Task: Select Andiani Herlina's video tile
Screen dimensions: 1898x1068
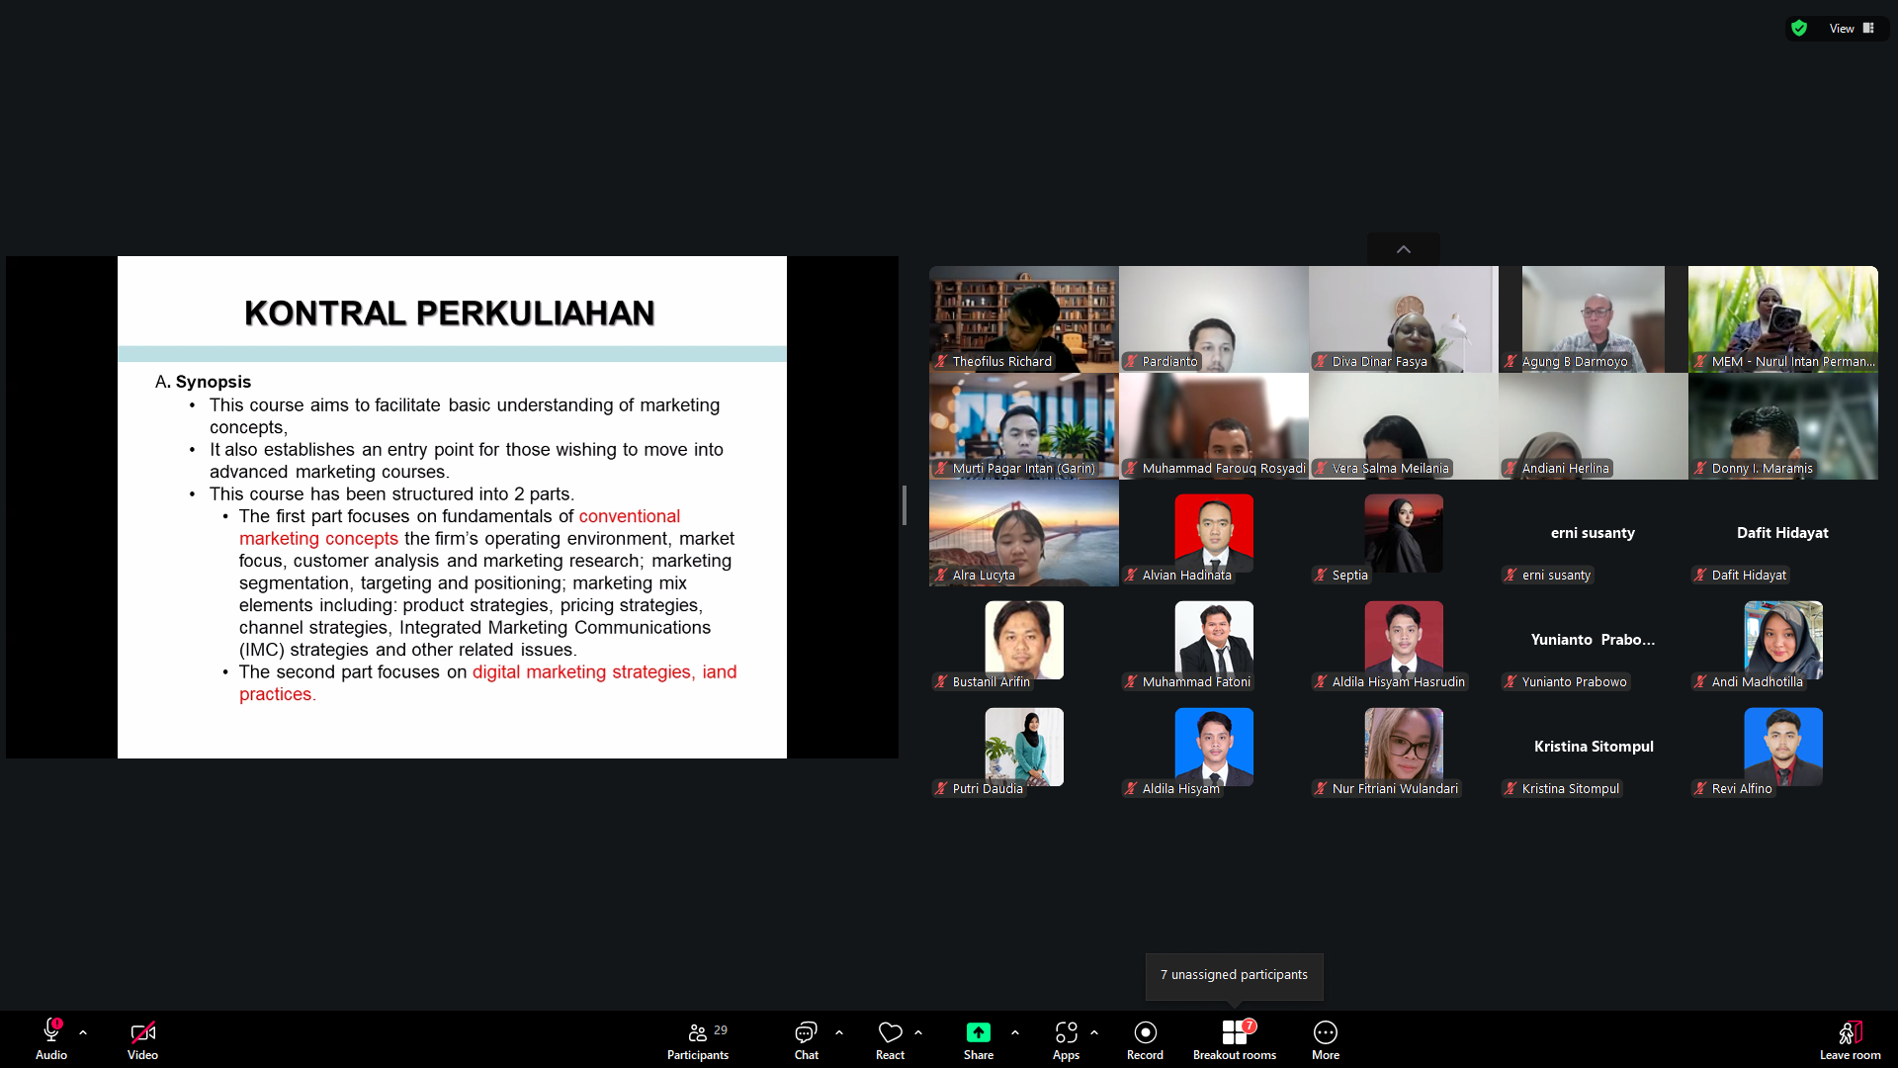Action: click(x=1593, y=425)
